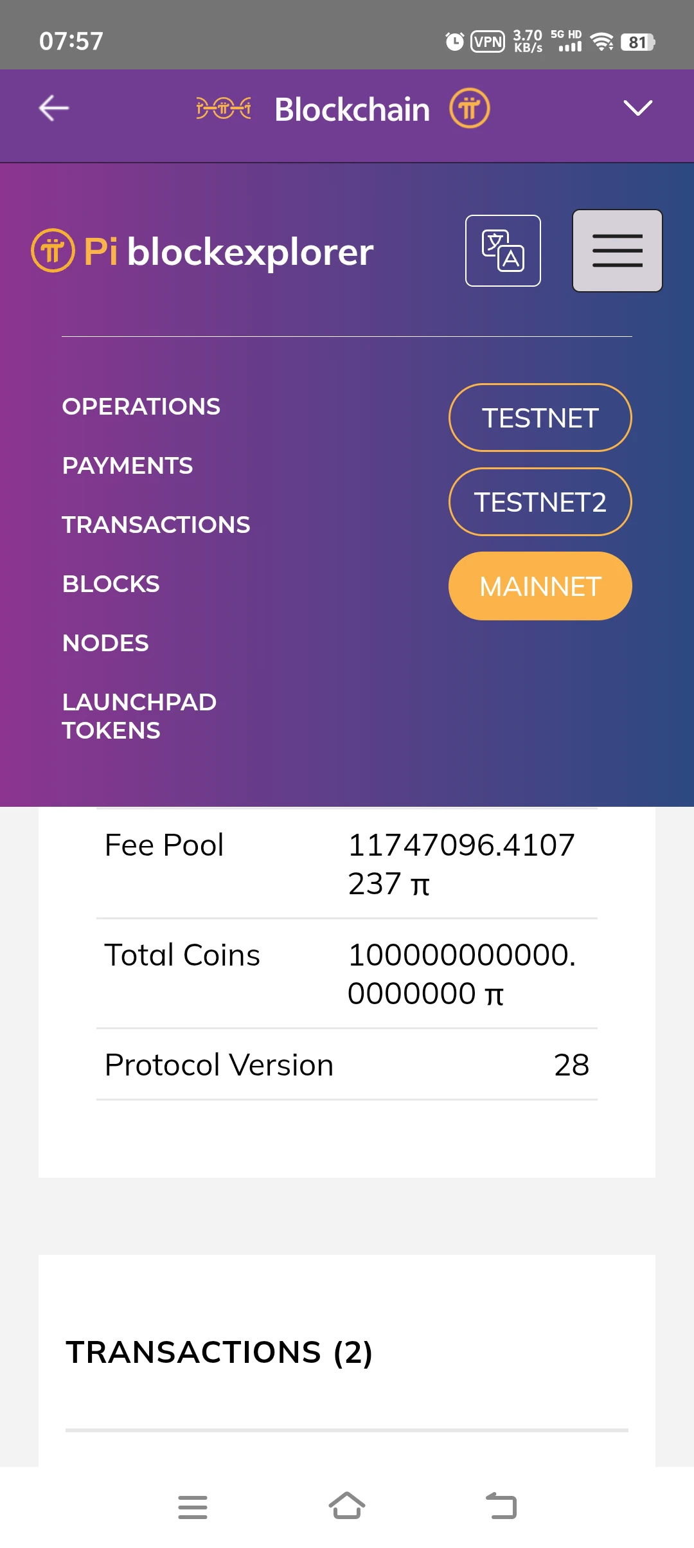This screenshot has height=1548, width=694.
Task: Click the blockchain chain logo icon
Action: click(224, 108)
